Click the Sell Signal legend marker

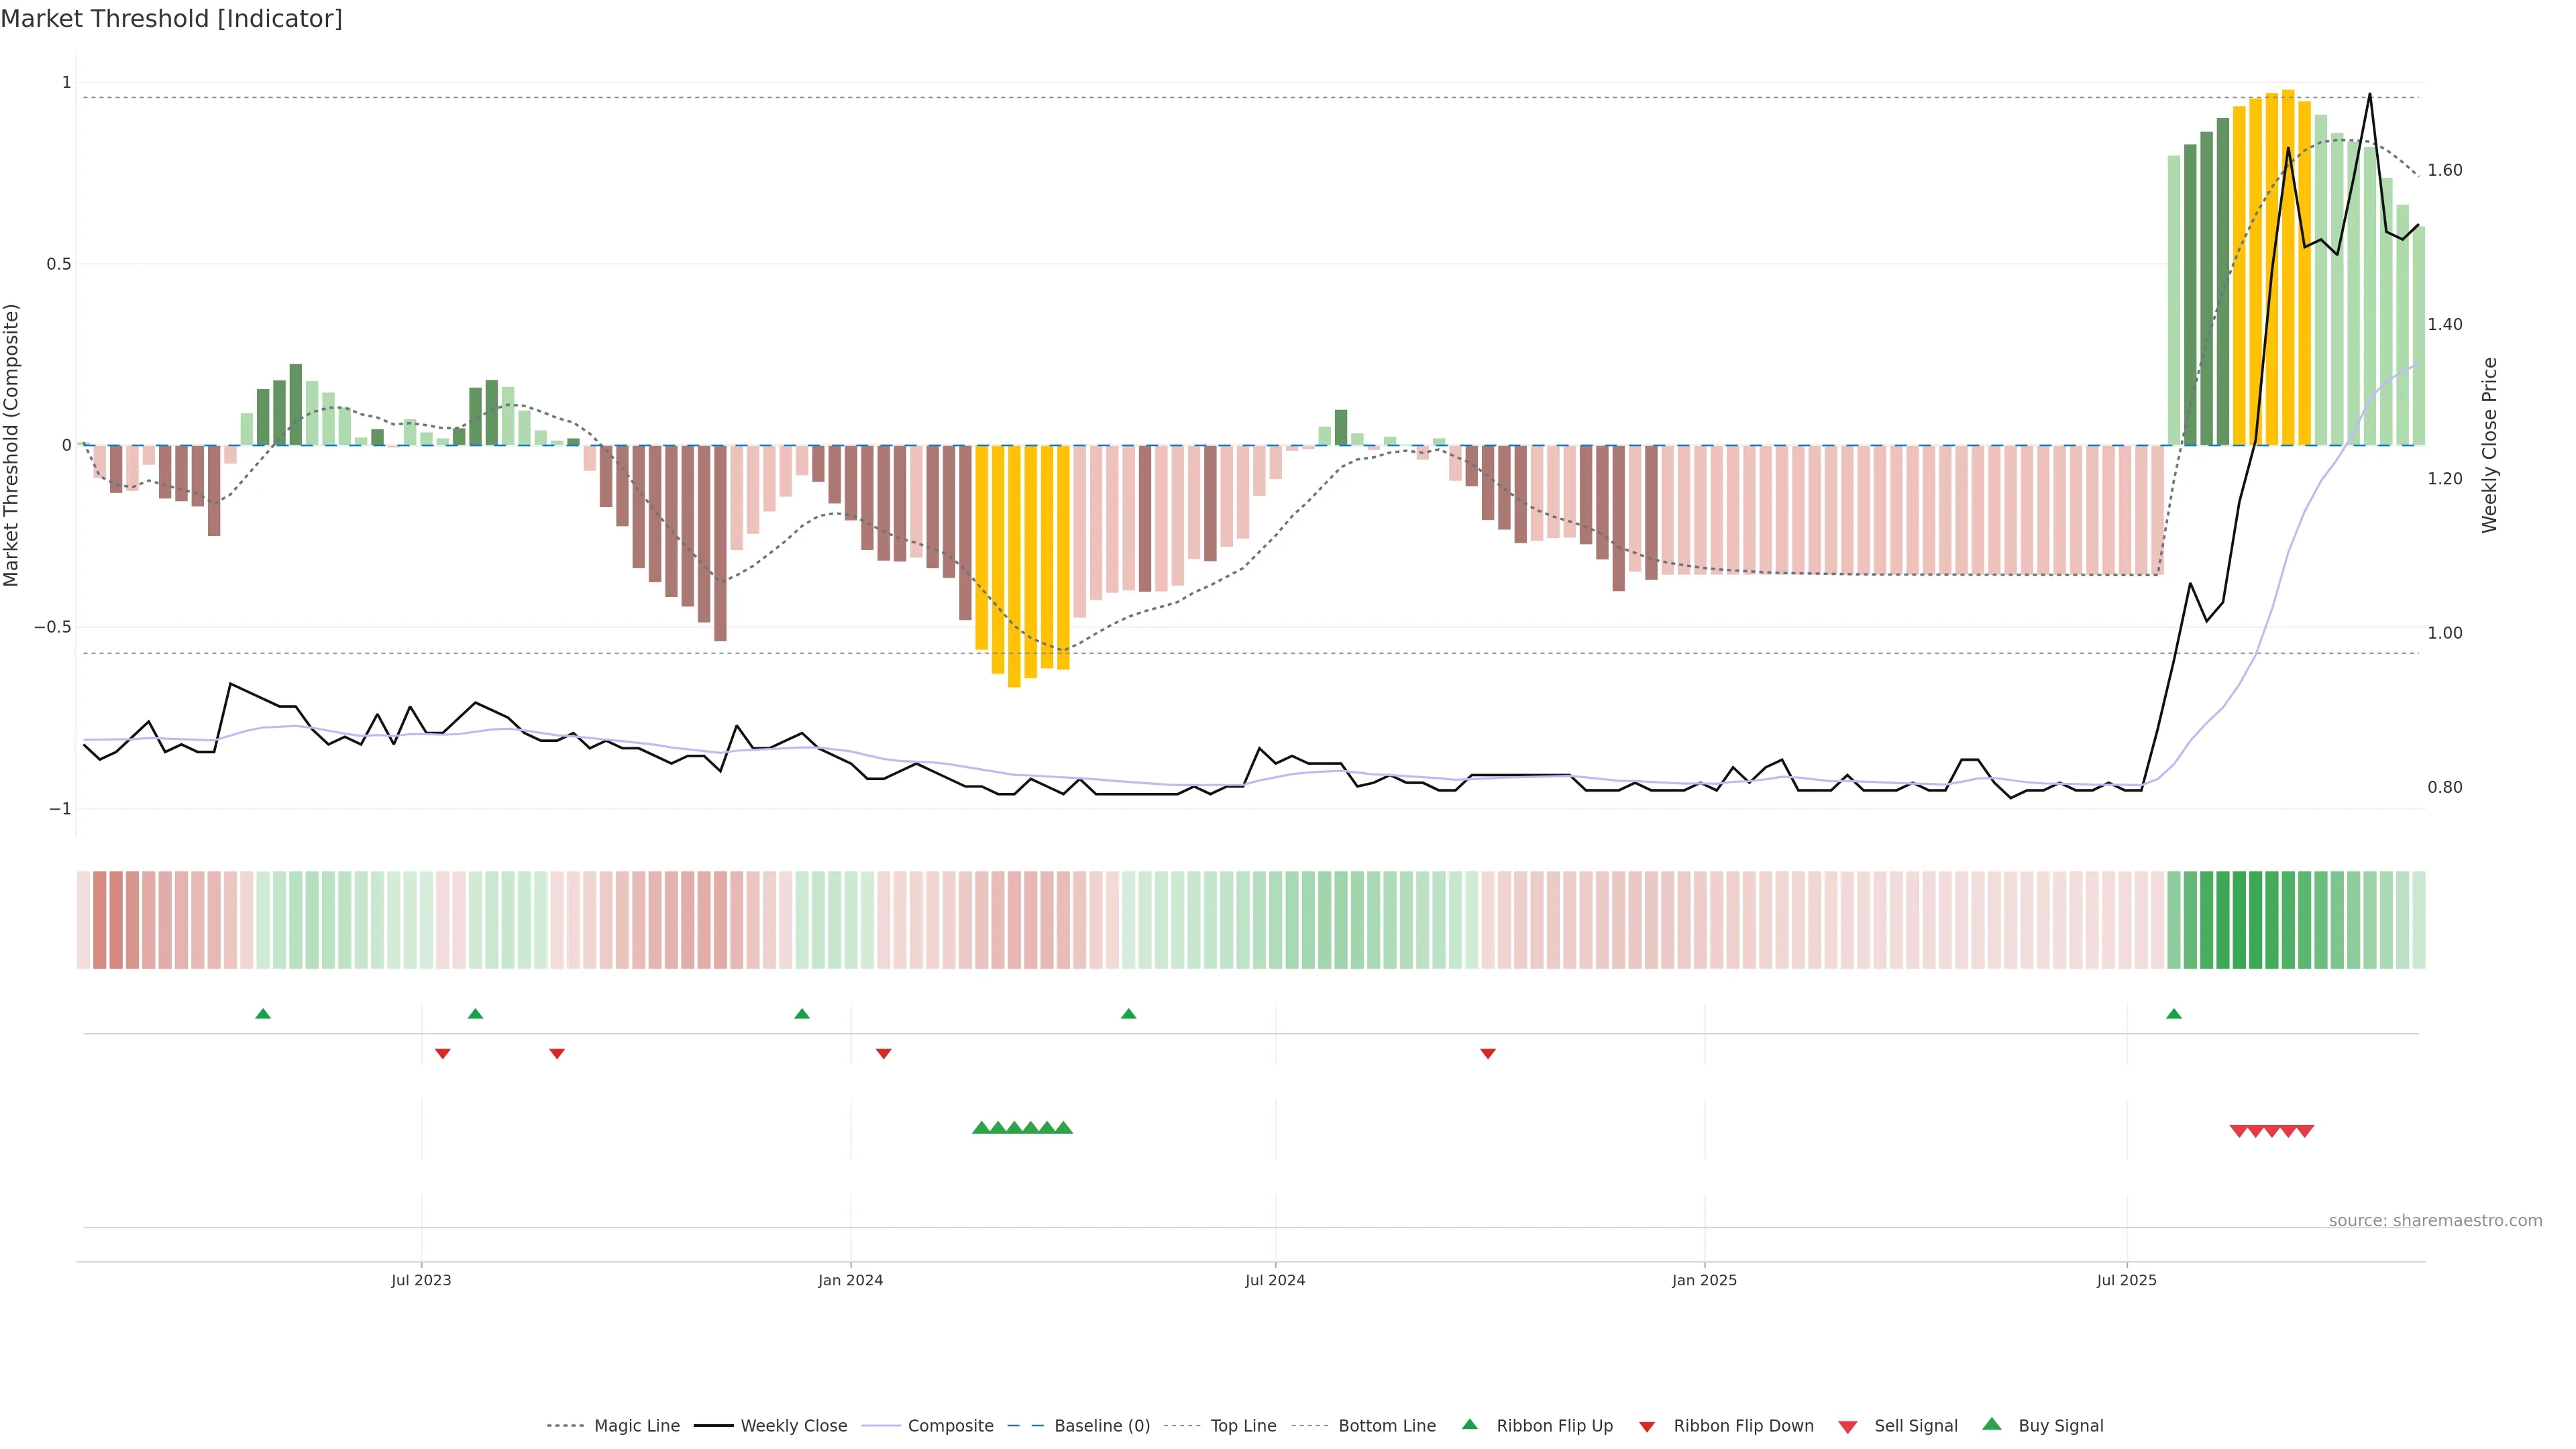[1848, 1427]
